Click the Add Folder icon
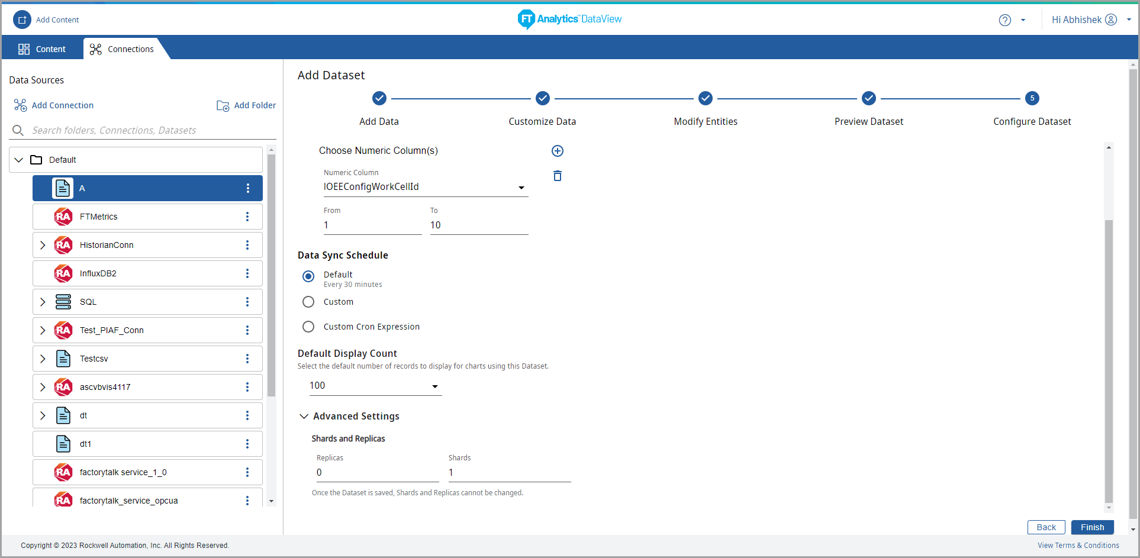This screenshot has width=1140, height=558. pyautogui.click(x=223, y=105)
